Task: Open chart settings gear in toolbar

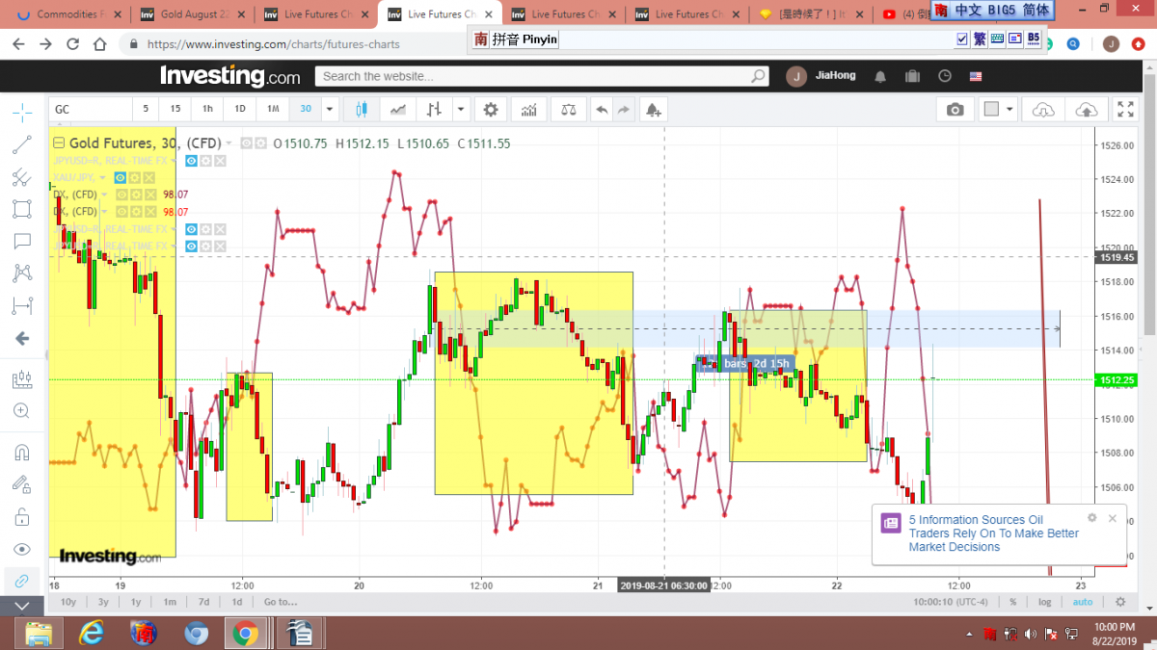Action: [x=491, y=110]
